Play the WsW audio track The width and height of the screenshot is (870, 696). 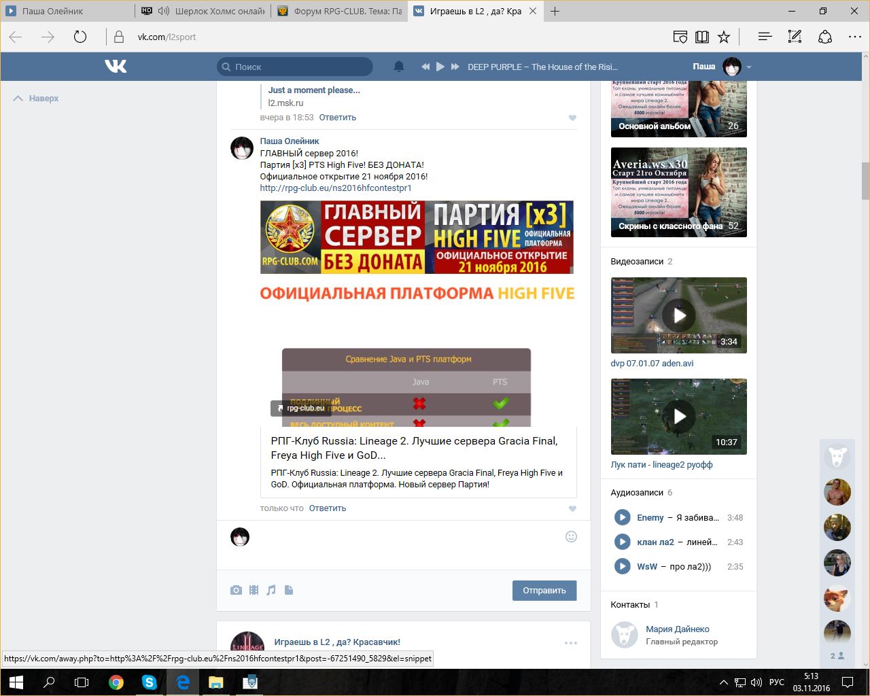(x=622, y=567)
